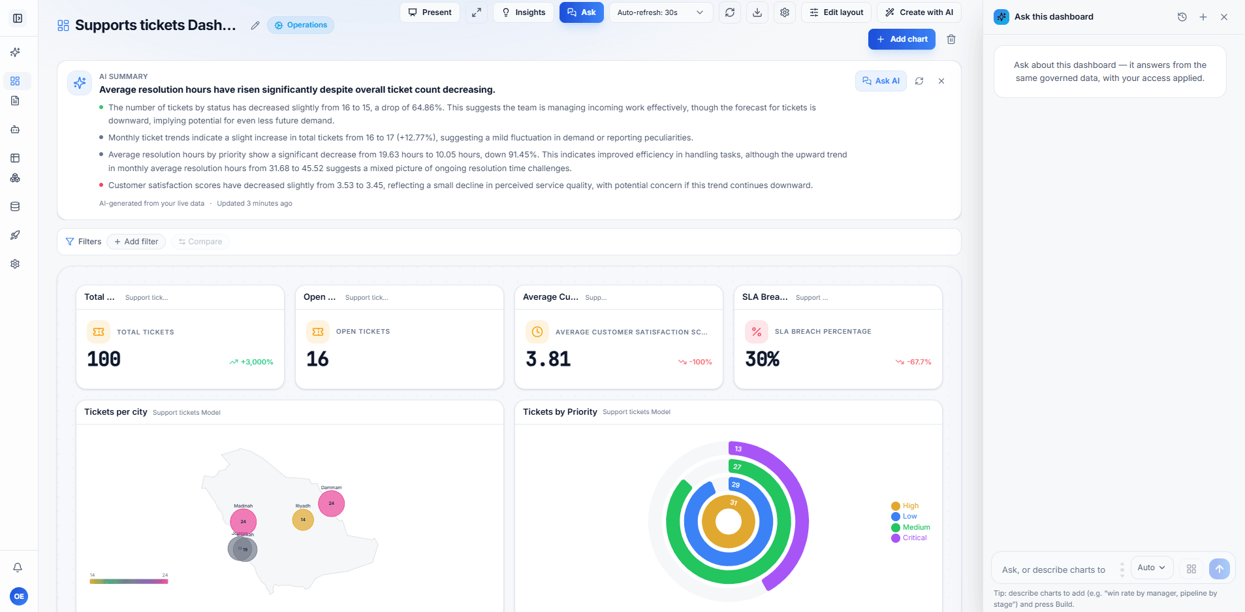The width and height of the screenshot is (1245, 612).
Task: Open the database icon in sidebar
Action: (15, 206)
